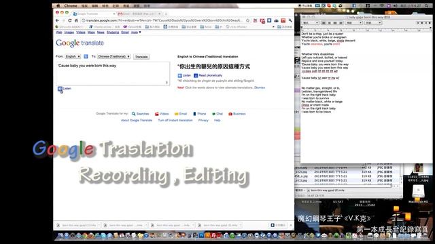Play the translation Listen speaker icon
The width and height of the screenshot is (435, 244).
(179, 75)
